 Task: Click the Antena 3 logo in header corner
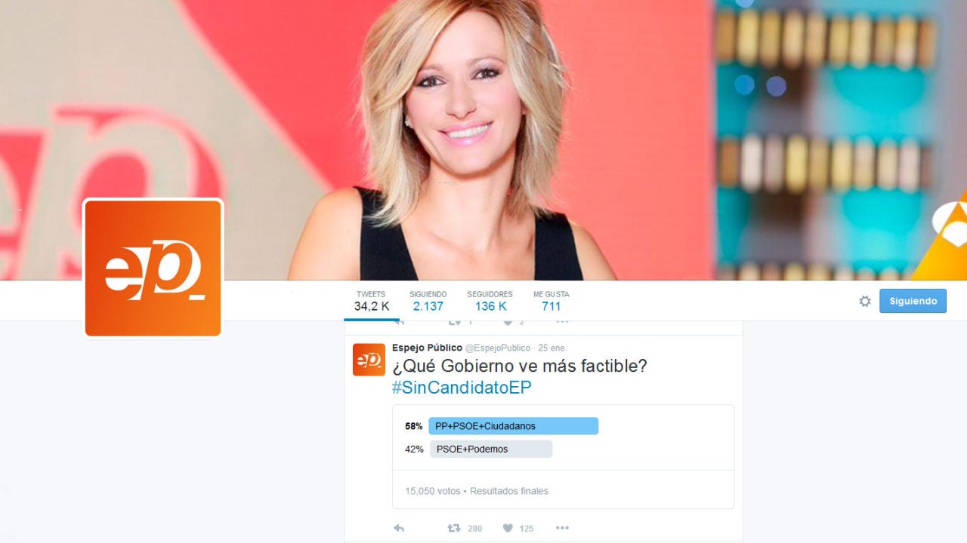point(940,241)
